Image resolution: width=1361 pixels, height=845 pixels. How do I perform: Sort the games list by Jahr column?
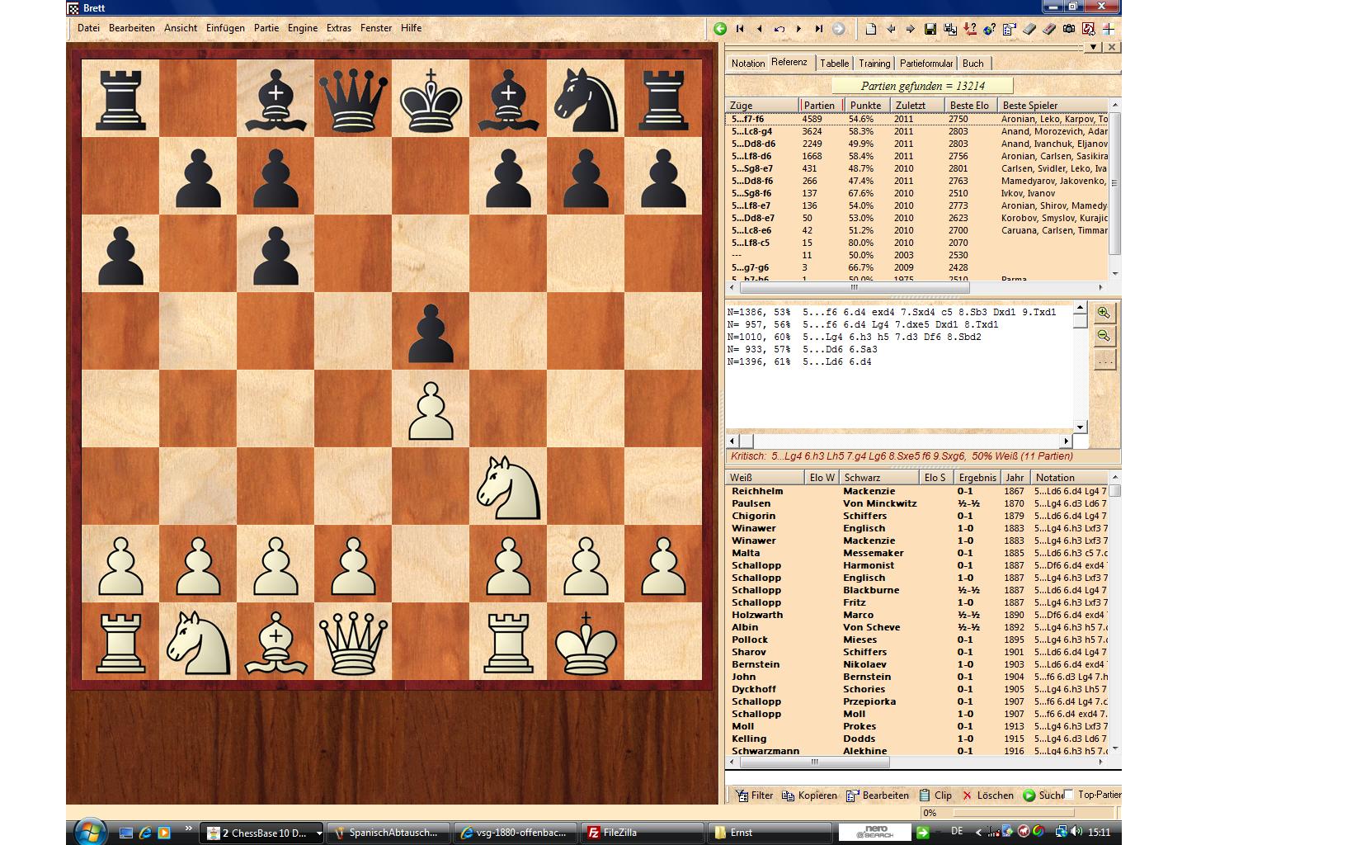click(1015, 478)
